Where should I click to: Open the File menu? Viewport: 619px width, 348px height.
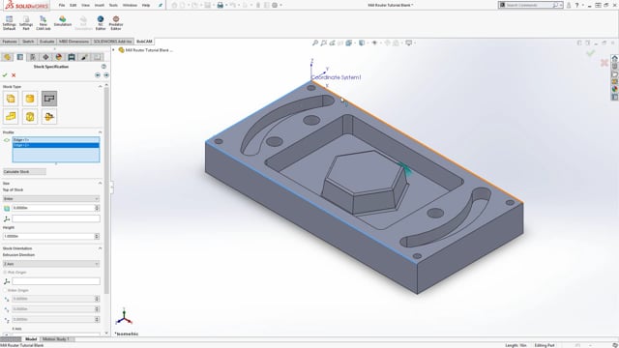[62, 5]
